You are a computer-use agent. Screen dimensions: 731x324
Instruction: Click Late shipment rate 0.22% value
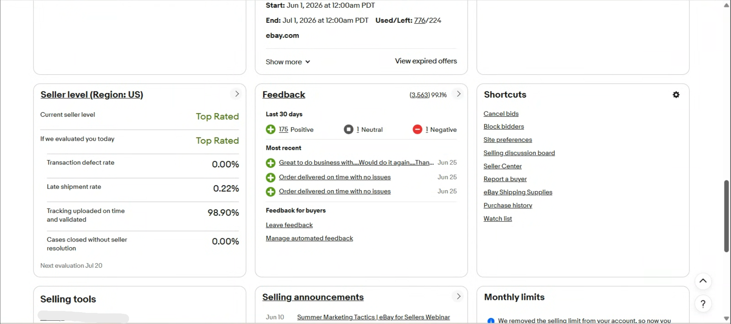pyautogui.click(x=226, y=189)
